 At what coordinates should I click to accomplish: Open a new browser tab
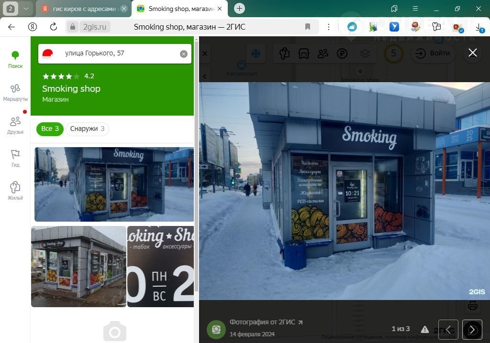pos(240,9)
